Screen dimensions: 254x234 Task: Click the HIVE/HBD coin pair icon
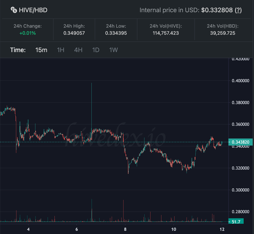(14, 10)
